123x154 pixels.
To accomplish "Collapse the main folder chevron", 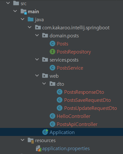I will pyautogui.click(x=15, y=11).
